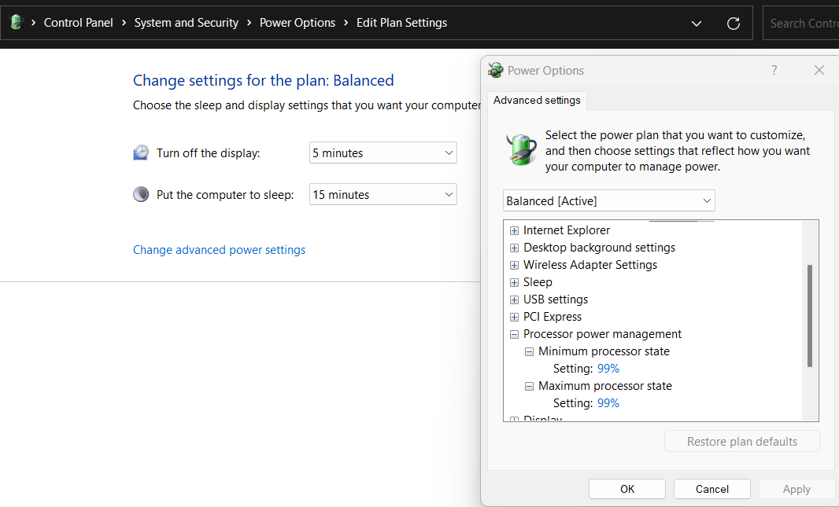Click the Search Control Panel field
This screenshot has width=839, height=507.
coord(803,24)
